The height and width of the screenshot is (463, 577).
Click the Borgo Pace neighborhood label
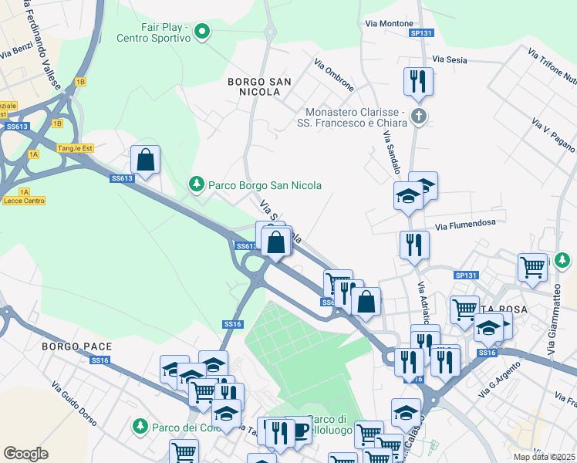pos(77,346)
